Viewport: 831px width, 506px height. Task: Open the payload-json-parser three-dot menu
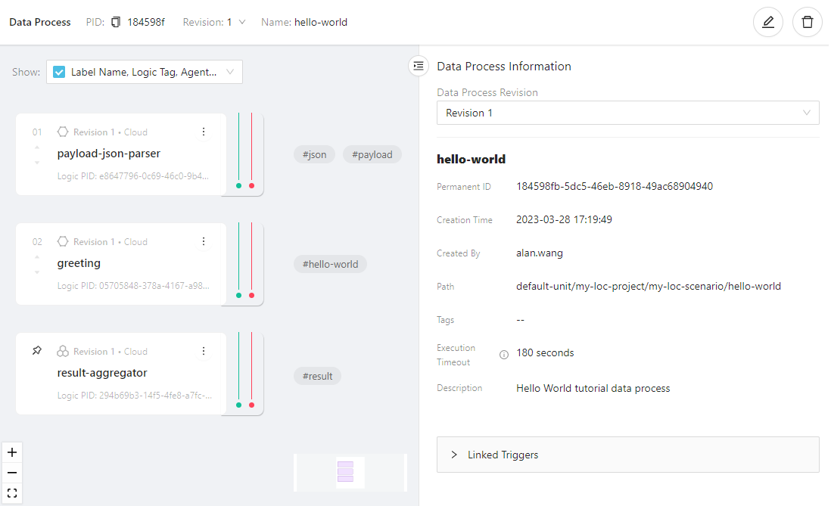[203, 132]
